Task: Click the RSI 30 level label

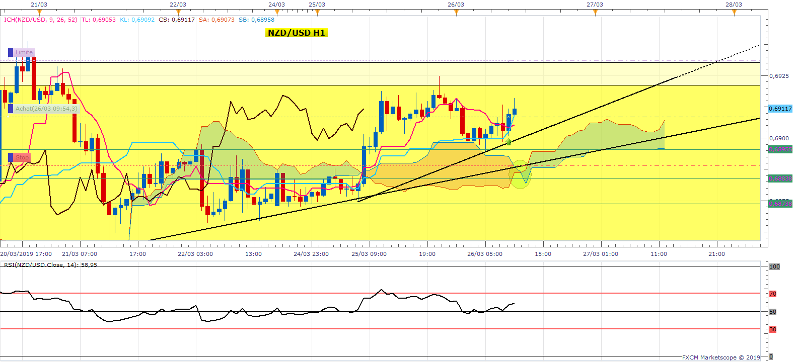Action: pos(773,329)
